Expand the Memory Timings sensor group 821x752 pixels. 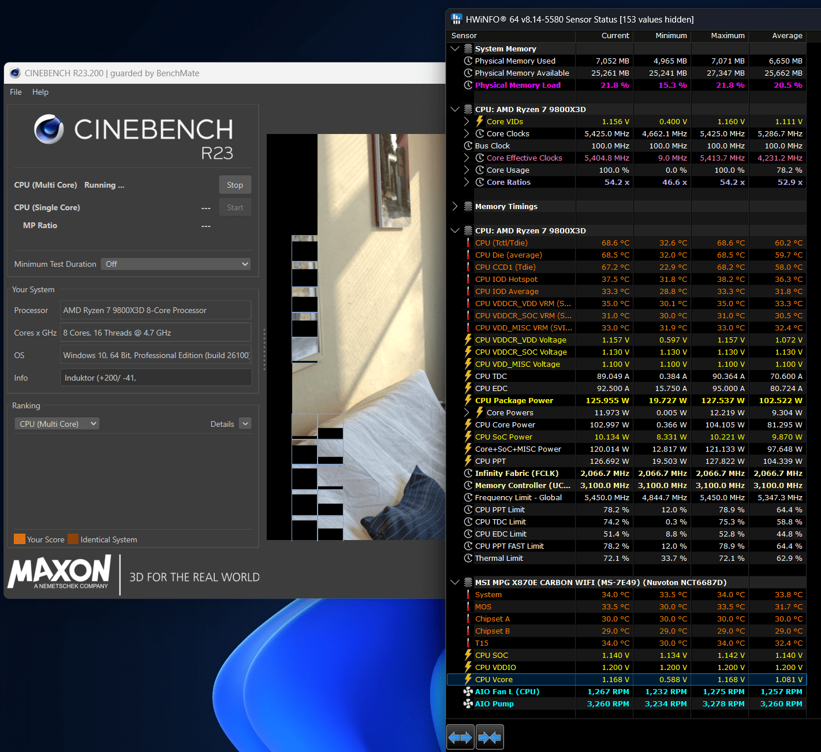click(455, 206)
